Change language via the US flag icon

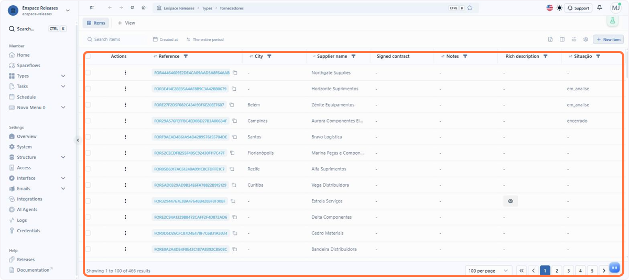pyautogui.click(x=550, y=8)
